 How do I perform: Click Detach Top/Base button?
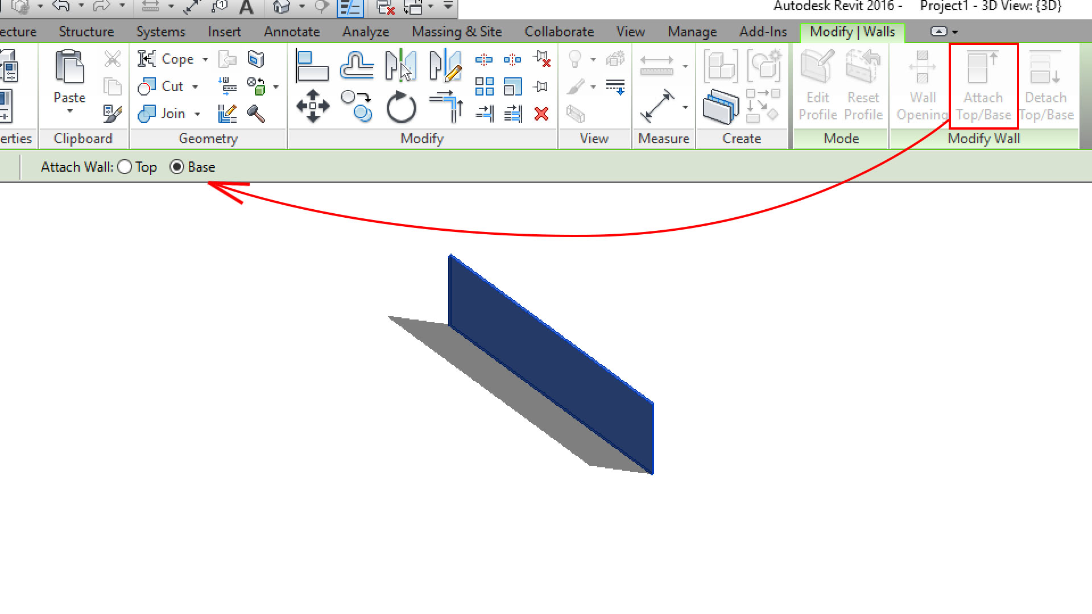[x=1045, y=85]
